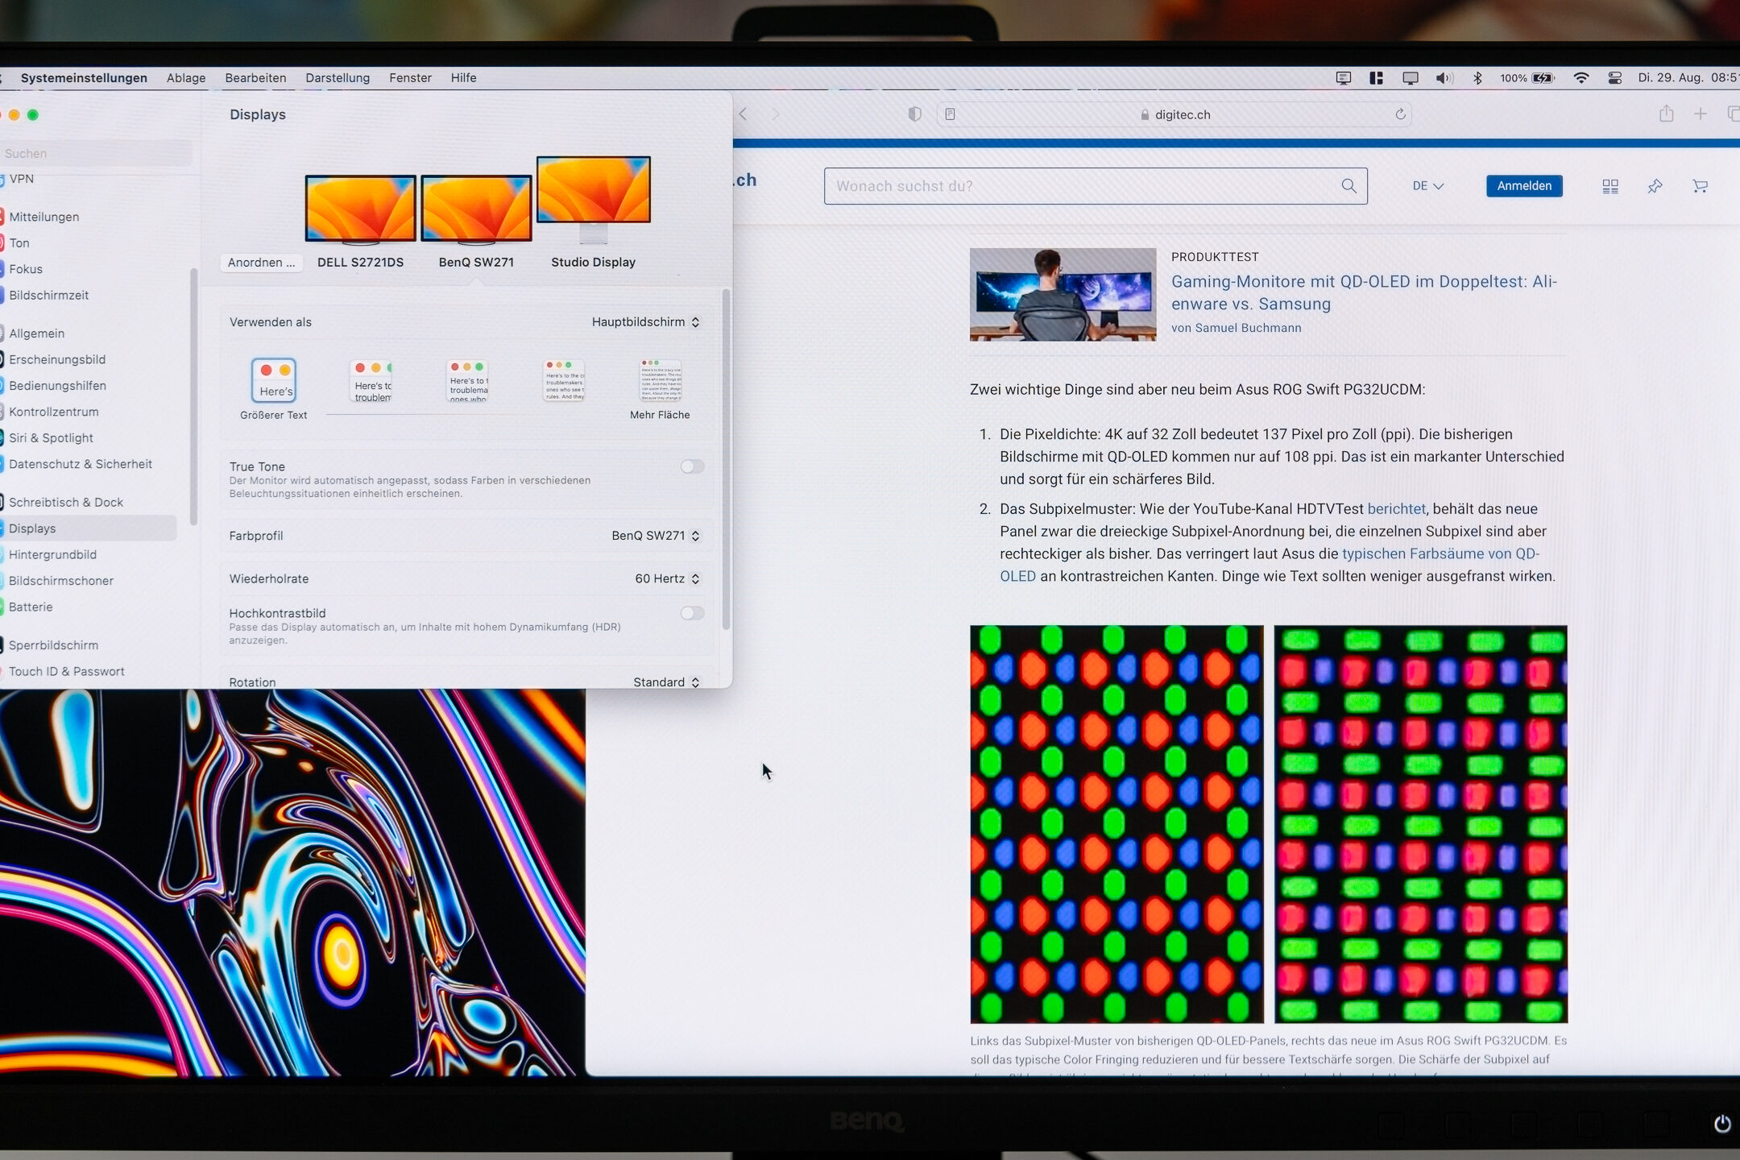This screenshot has height=1160, width=1740.
Task: Click the QD-OLED article preview image
Action: (x=1063, y=294)
